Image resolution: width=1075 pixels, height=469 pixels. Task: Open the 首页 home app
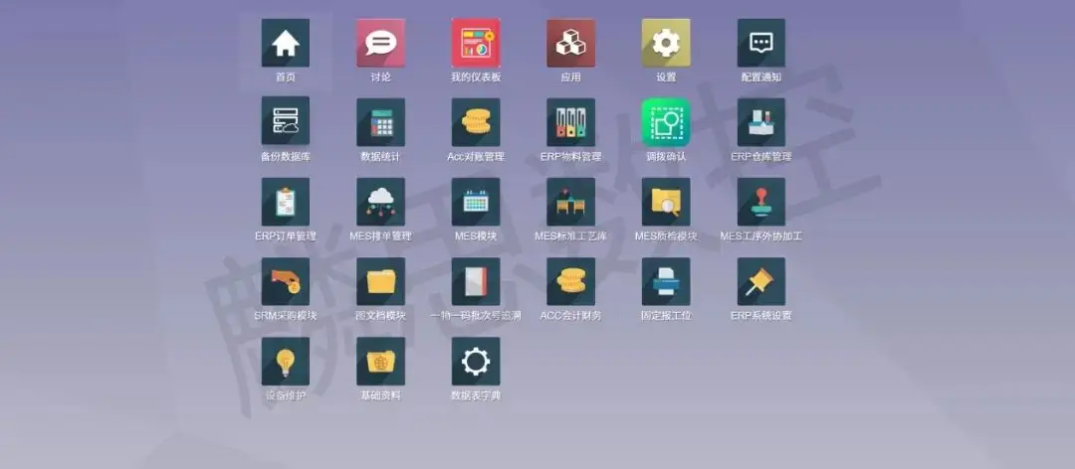pos(286,43)
